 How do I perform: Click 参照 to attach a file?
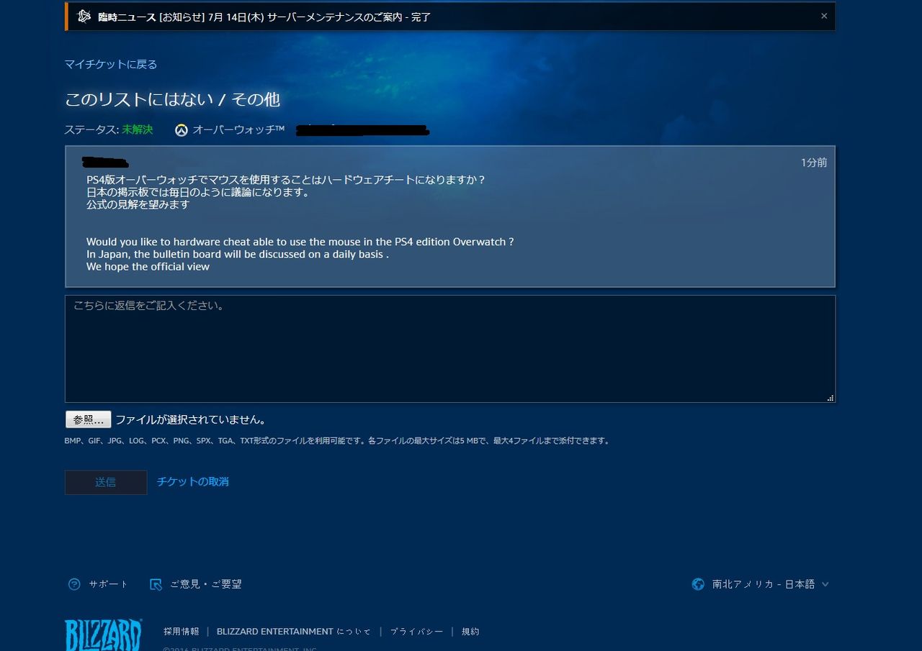[x=89, y=419]
